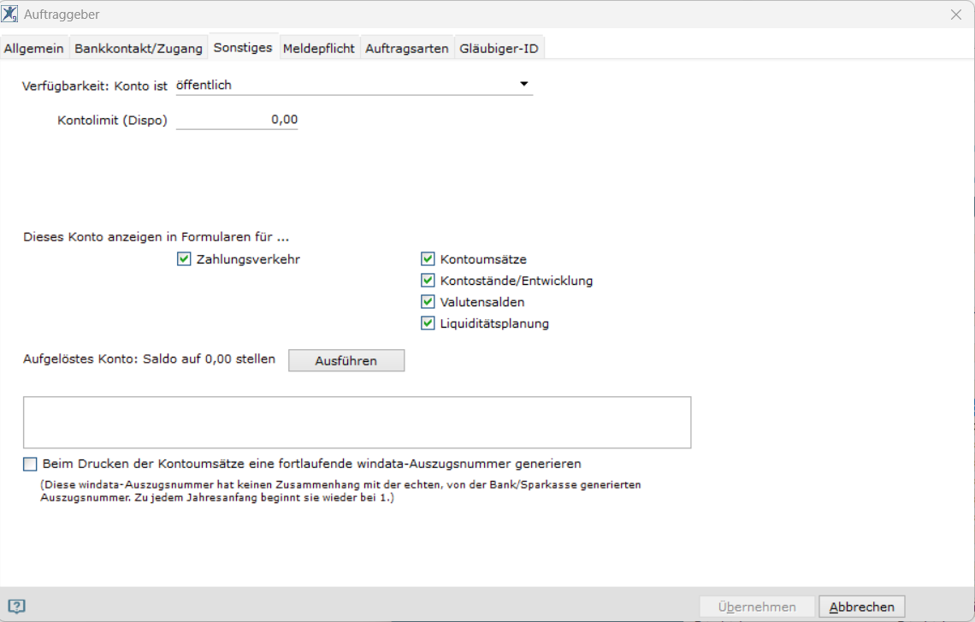Go to the Gläubiger-ID tab
Screen dimensions: 975x622
[499, 48]
